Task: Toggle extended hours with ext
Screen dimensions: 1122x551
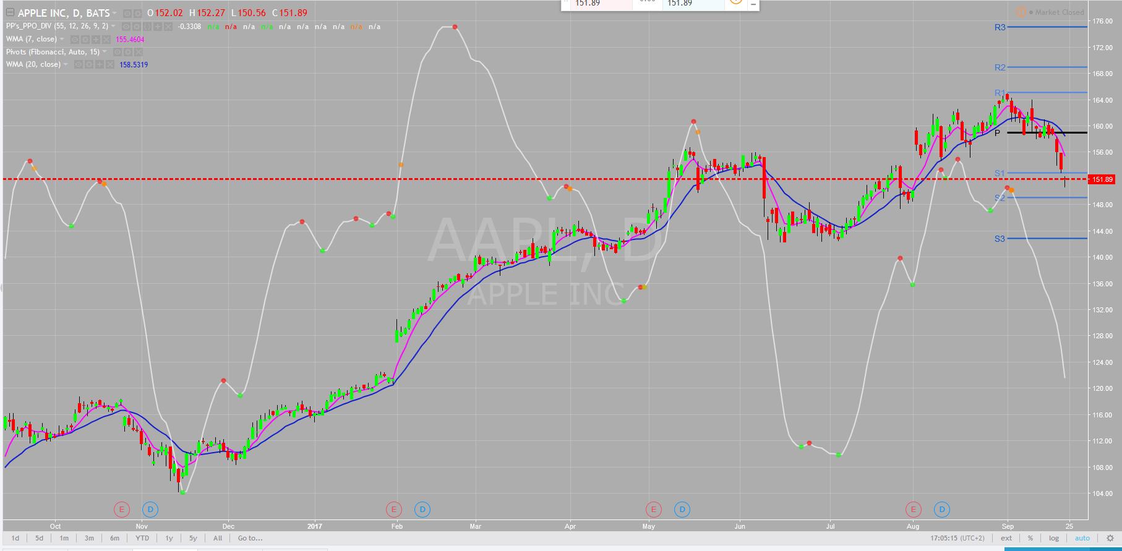Action: click(1006, 538)
